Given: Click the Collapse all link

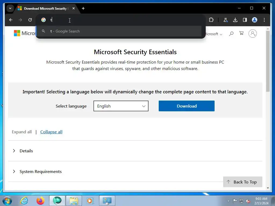Looking at the screenshot, I should (51, 132).
